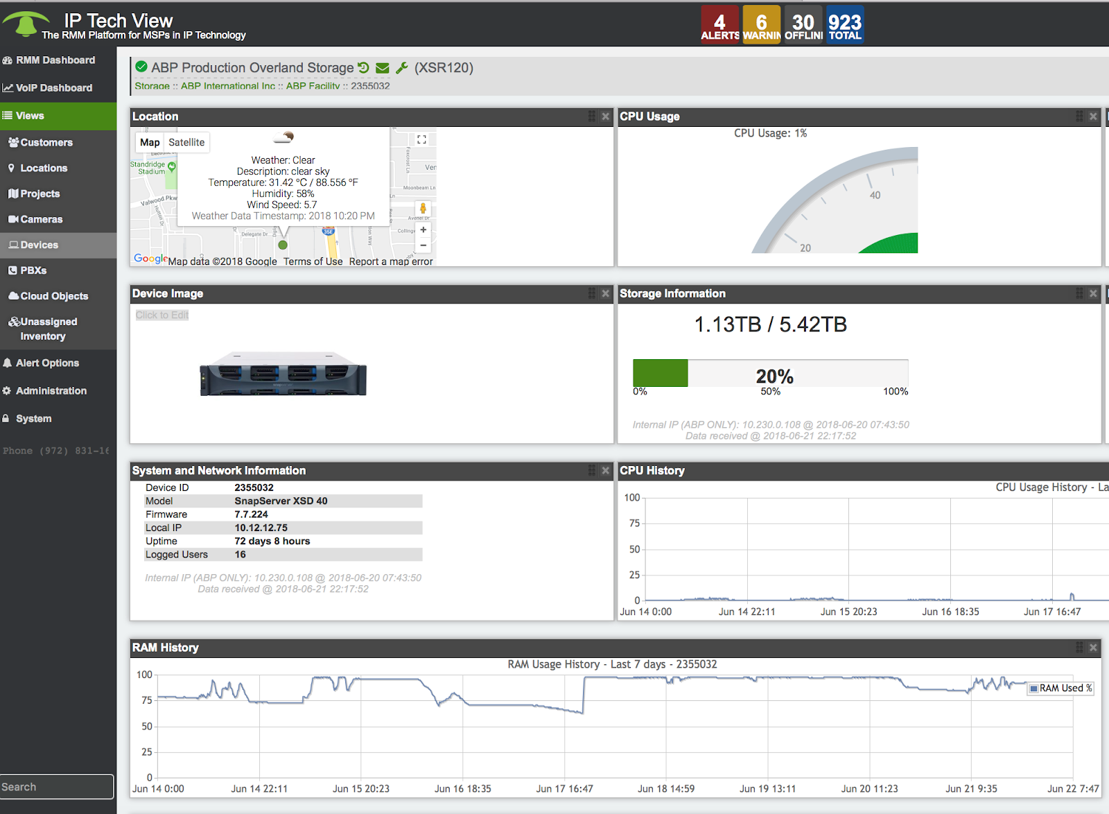1109x814 pixels.
Task: Click the Local IP value 10.12.12.75
Action: pyautogui.click(x=261, y=528)
